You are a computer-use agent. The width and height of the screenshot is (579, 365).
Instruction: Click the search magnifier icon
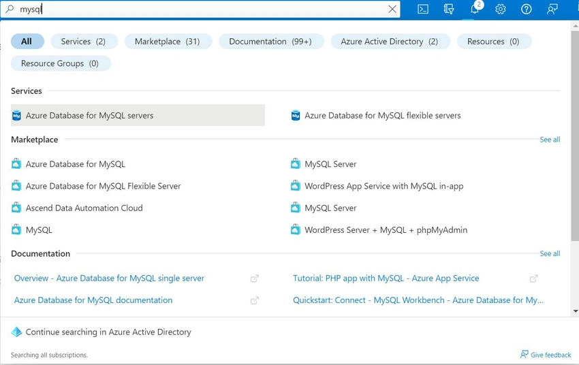[x=10, y=9]
